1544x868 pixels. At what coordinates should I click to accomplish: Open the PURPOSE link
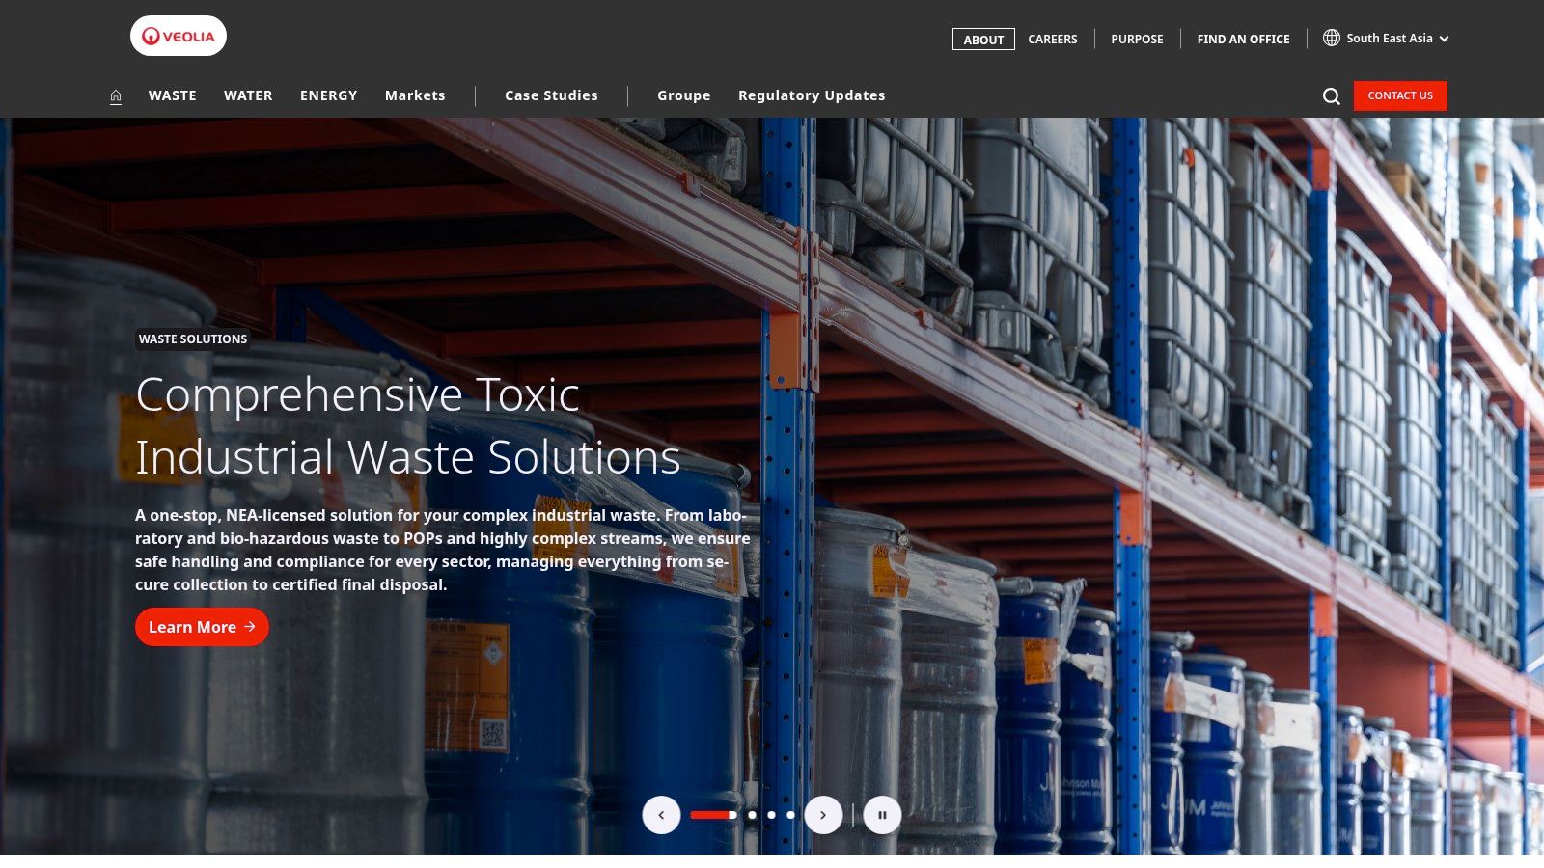(1137, 39)
